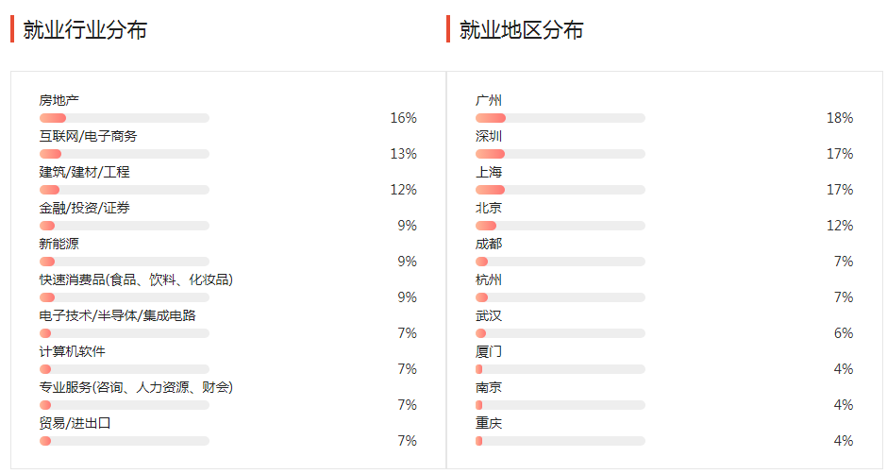Image resolution: width=887 pixels, height=474 pixels.
Task: Click the 广州 region link
Action: click(x=489, y=100)
